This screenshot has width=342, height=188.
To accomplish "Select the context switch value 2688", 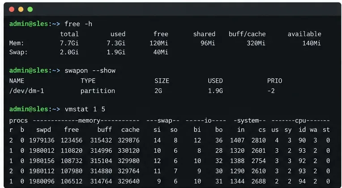I will click(259, 181).
